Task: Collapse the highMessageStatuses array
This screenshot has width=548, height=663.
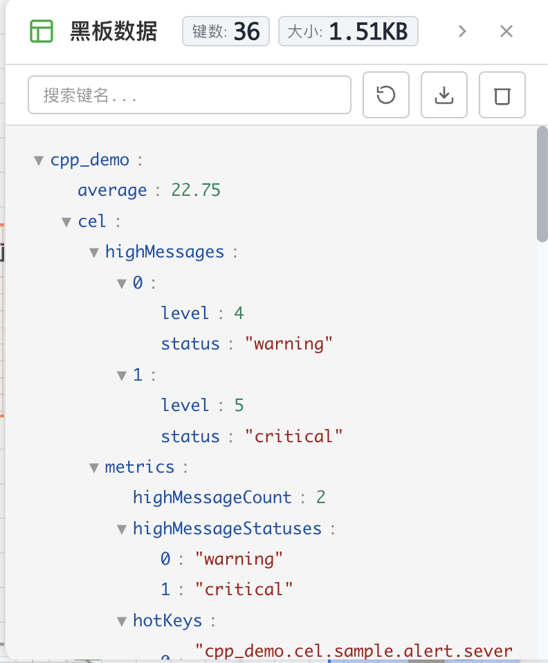Action: point(122,529)
